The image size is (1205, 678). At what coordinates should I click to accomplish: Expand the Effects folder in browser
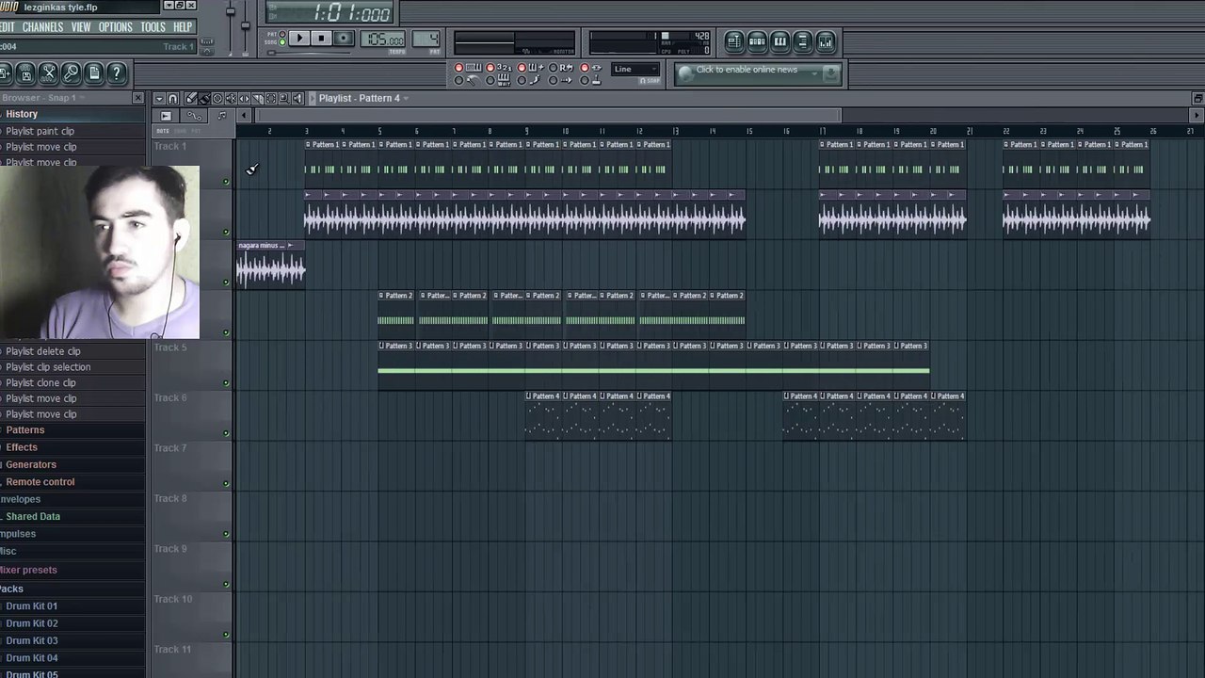(22, 447)
